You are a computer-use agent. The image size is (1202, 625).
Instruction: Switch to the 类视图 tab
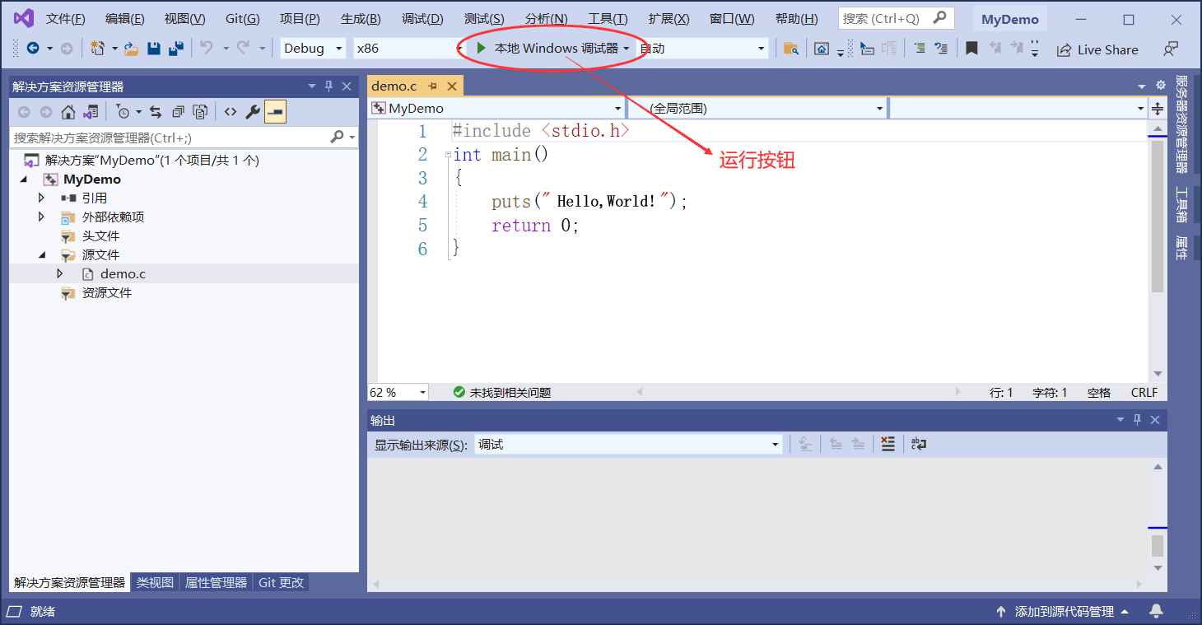click(155, 582)
